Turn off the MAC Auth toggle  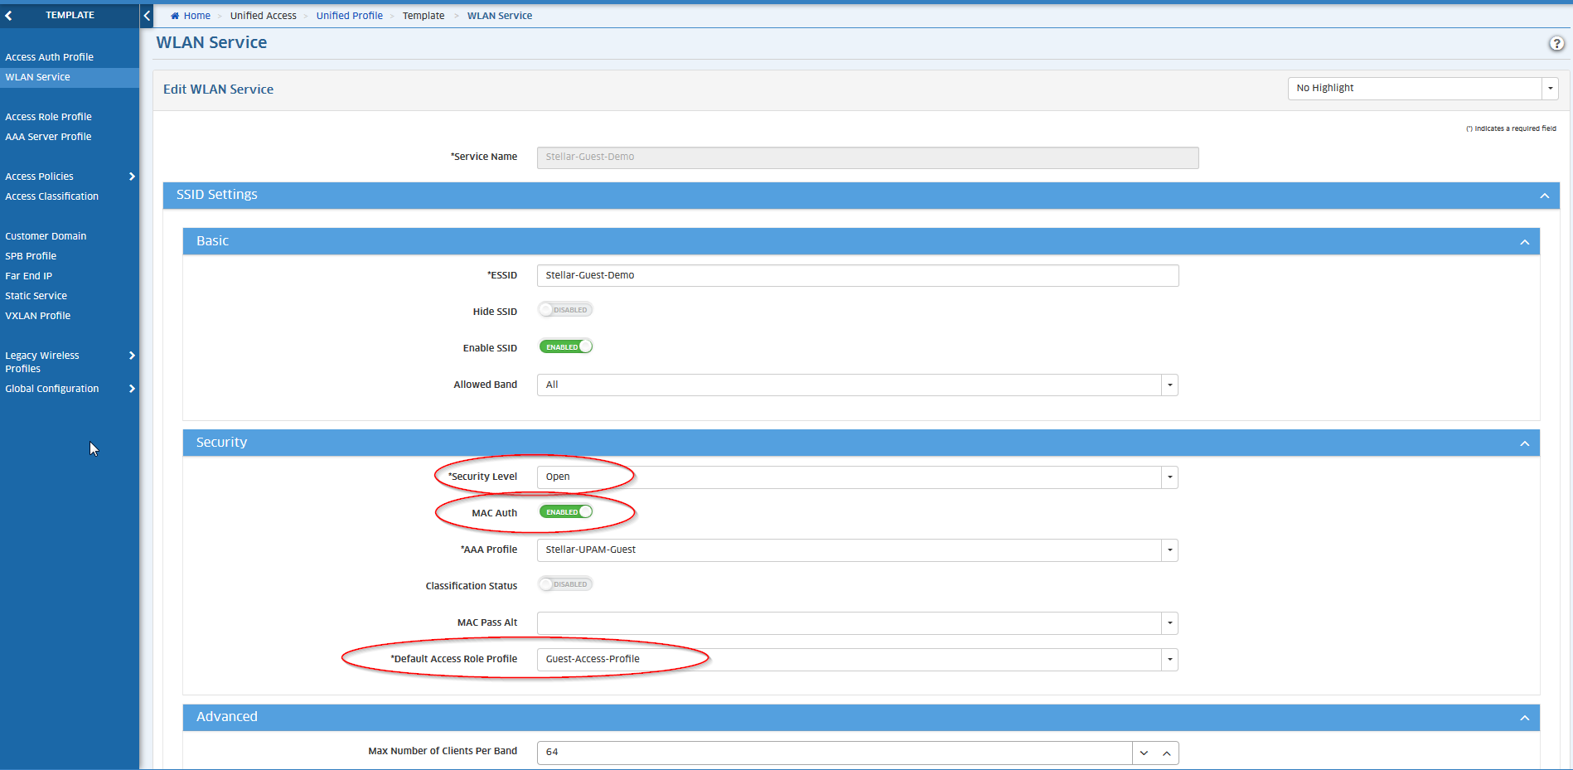point(565,512)
